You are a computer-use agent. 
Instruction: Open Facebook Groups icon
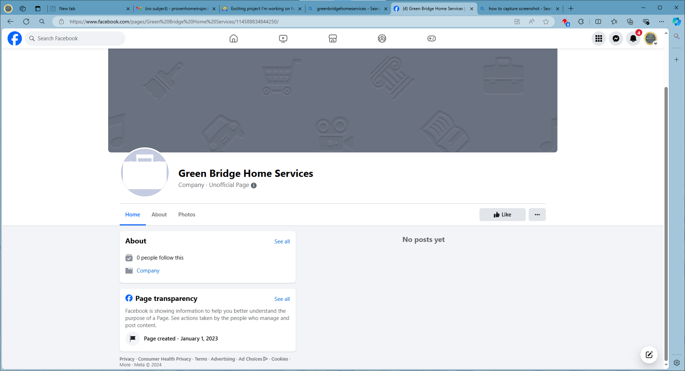[x=382, y=38]
